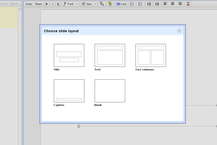The height and width of the screenshot is (145, 217).
Task: Apply numbered list formatting
Action: click(x=132, y=4)
